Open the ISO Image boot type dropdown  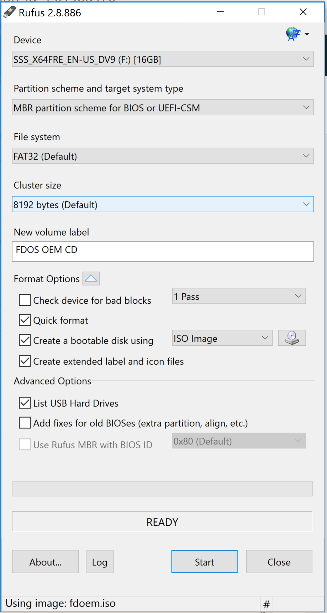(x=222, y=338)
